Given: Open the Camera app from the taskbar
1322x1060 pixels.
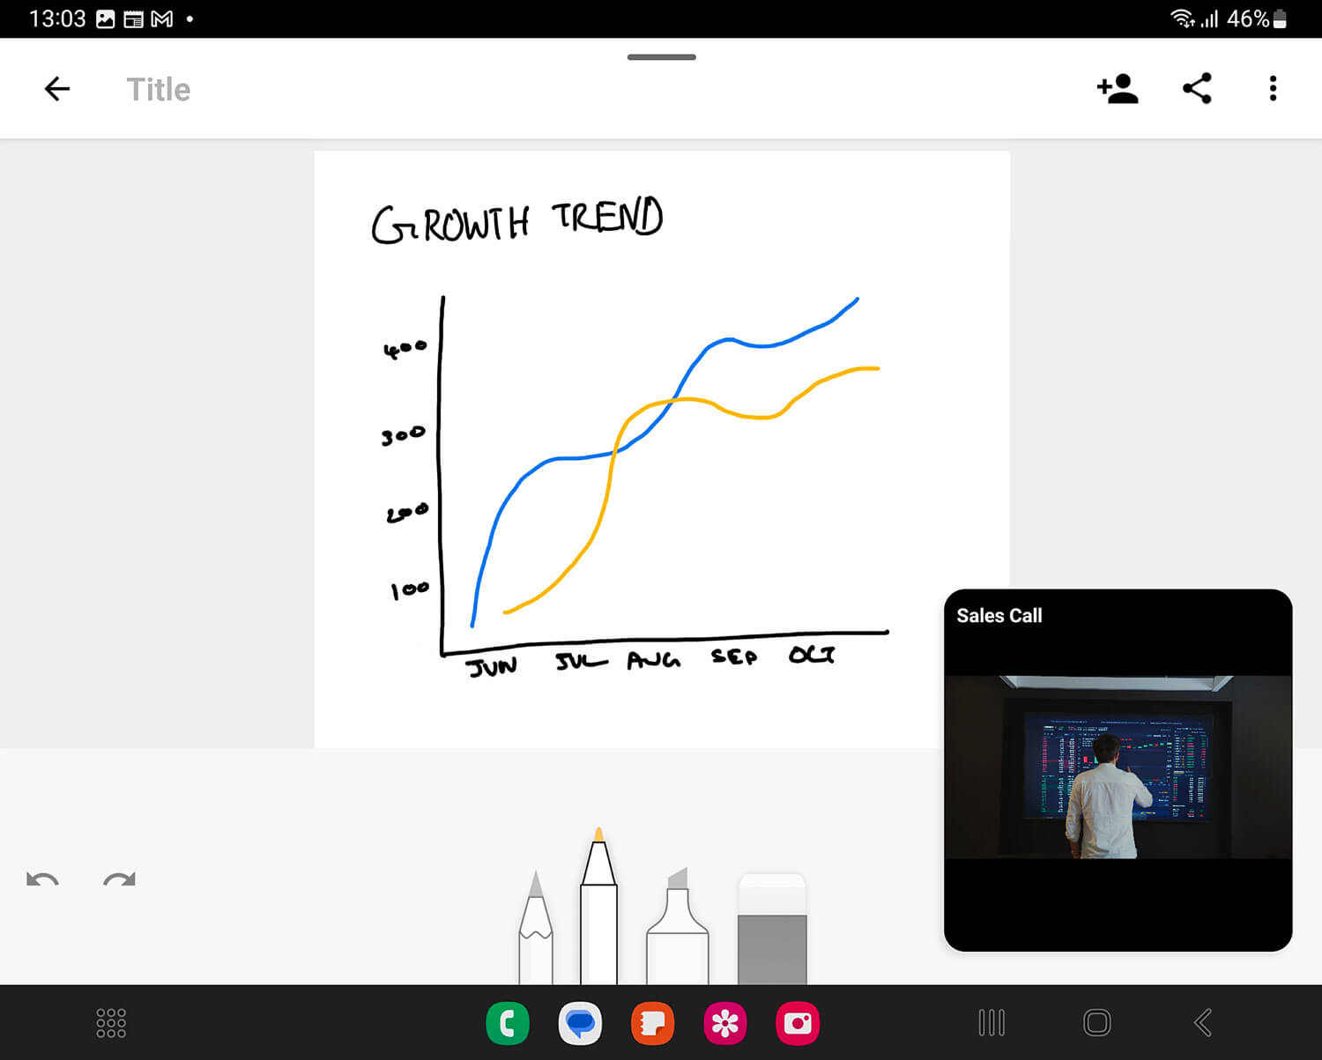Looking at the screenshot, I should [798, 1023].
